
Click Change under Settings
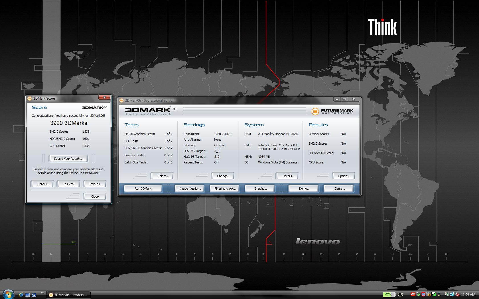tap(224, 176)
